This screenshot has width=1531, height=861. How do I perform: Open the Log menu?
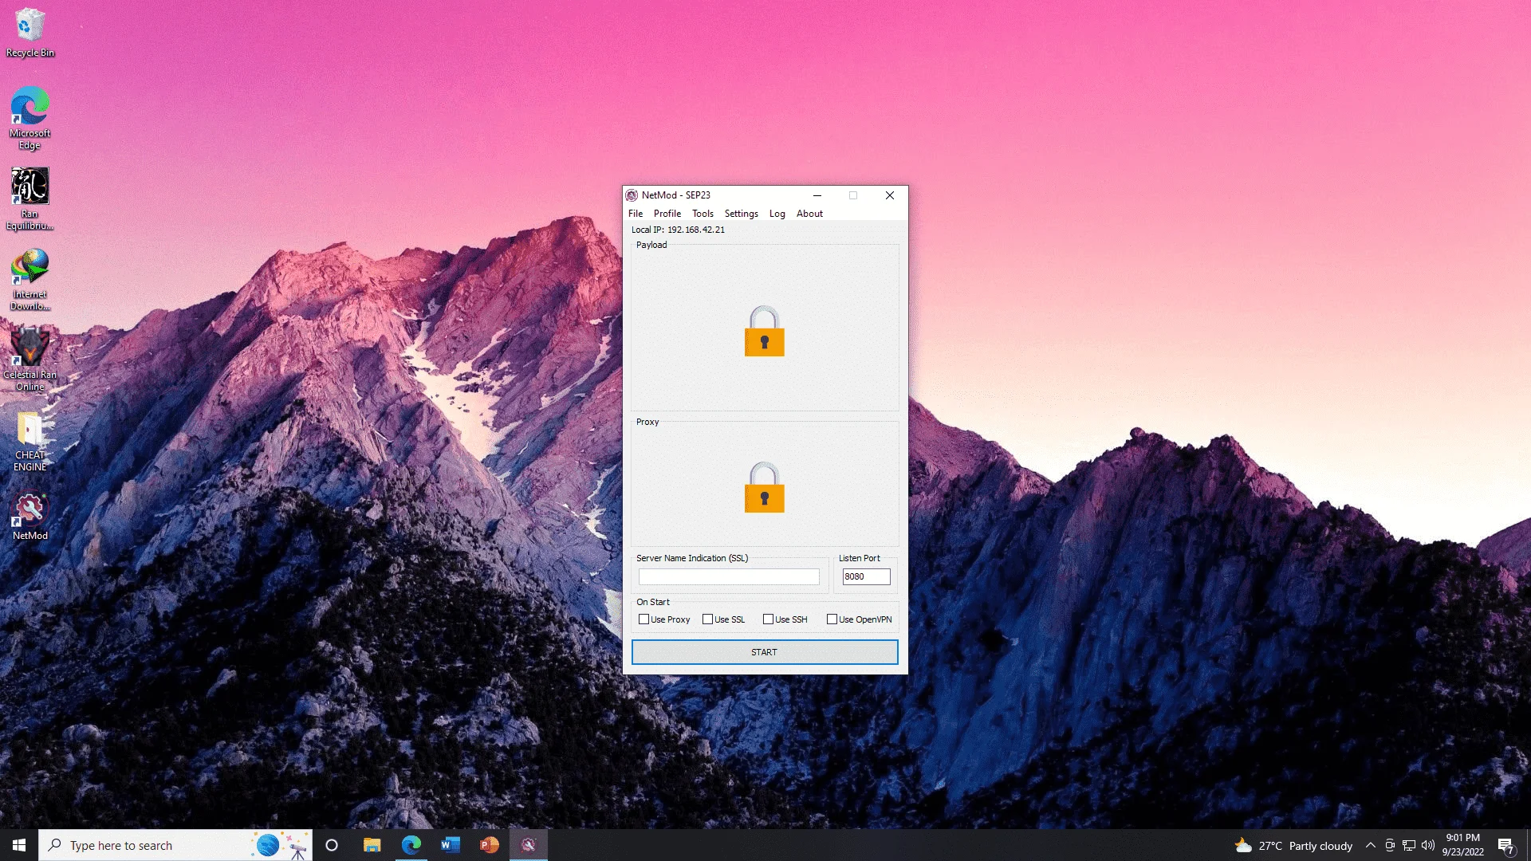pos(777,214)
